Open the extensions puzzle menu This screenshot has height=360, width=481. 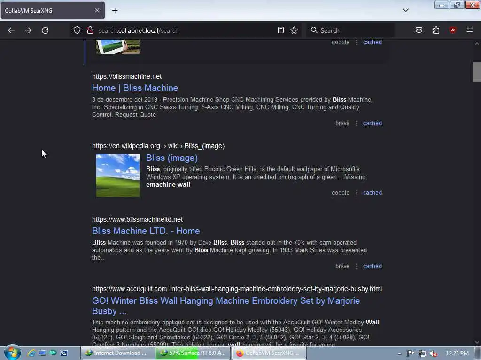coord(436,30)
